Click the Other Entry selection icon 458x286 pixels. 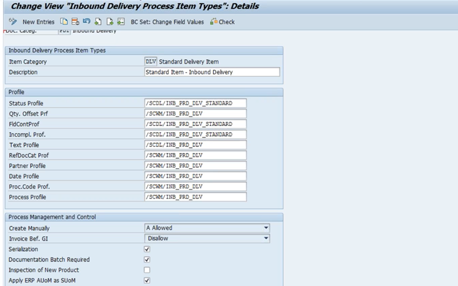120,22
